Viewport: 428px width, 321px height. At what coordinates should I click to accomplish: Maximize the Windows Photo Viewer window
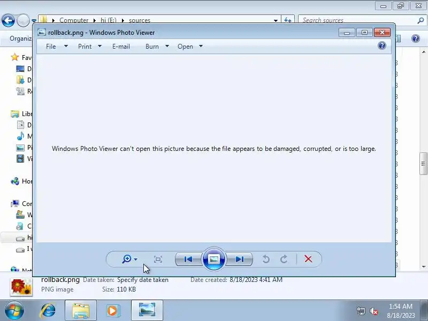(364, 33)
